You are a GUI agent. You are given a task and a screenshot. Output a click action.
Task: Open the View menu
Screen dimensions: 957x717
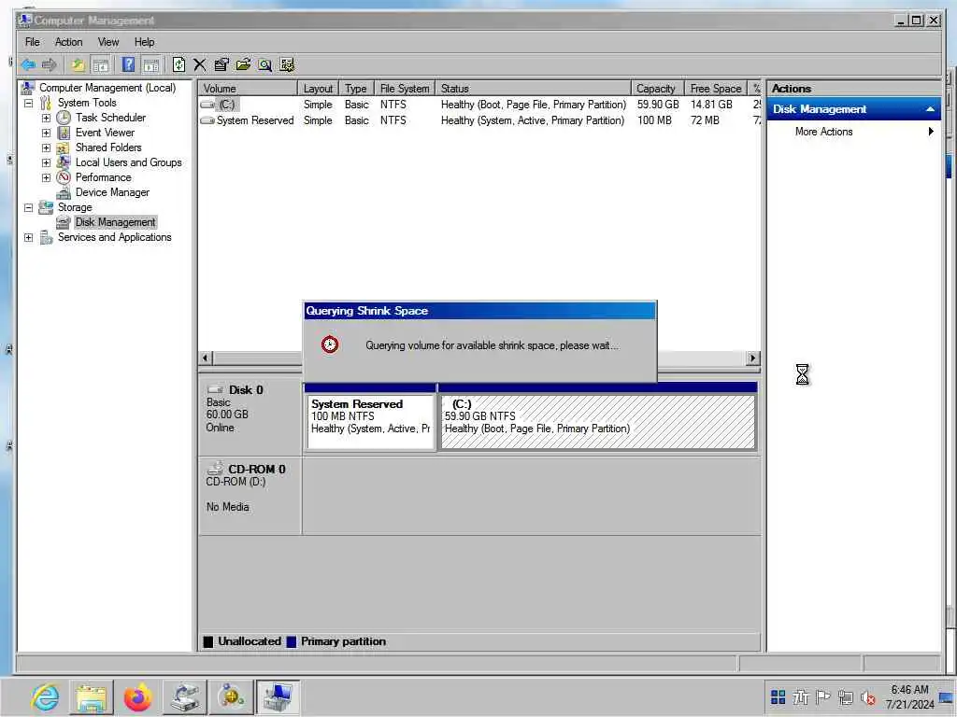(108, 42)
